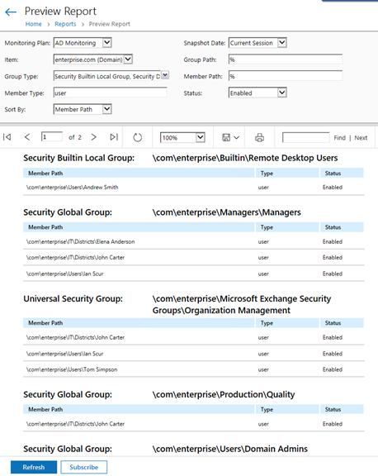
Task: Click Domain Admins group heading
Action: [229, 449]
